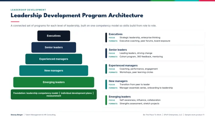
Task: Click the Experienced managers pyramid block
Action: [54, 59]
